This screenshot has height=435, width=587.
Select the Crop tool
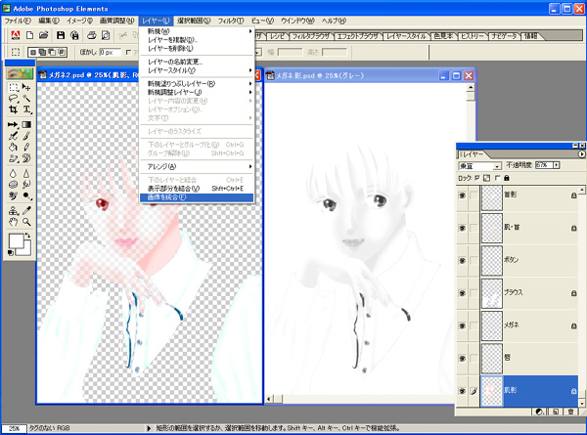(14, 109)
